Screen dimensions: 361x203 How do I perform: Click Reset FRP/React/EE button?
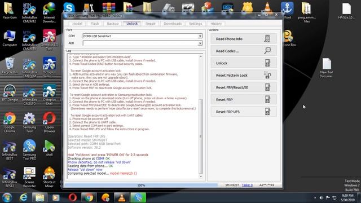click(243, 87)
